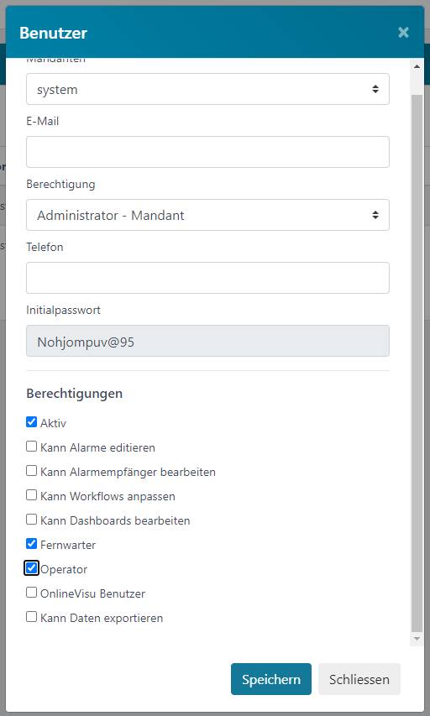Screen dimensions: 430x716
Task: Enable Kann Alarme editieren checkbox
Action: point(31,447)
